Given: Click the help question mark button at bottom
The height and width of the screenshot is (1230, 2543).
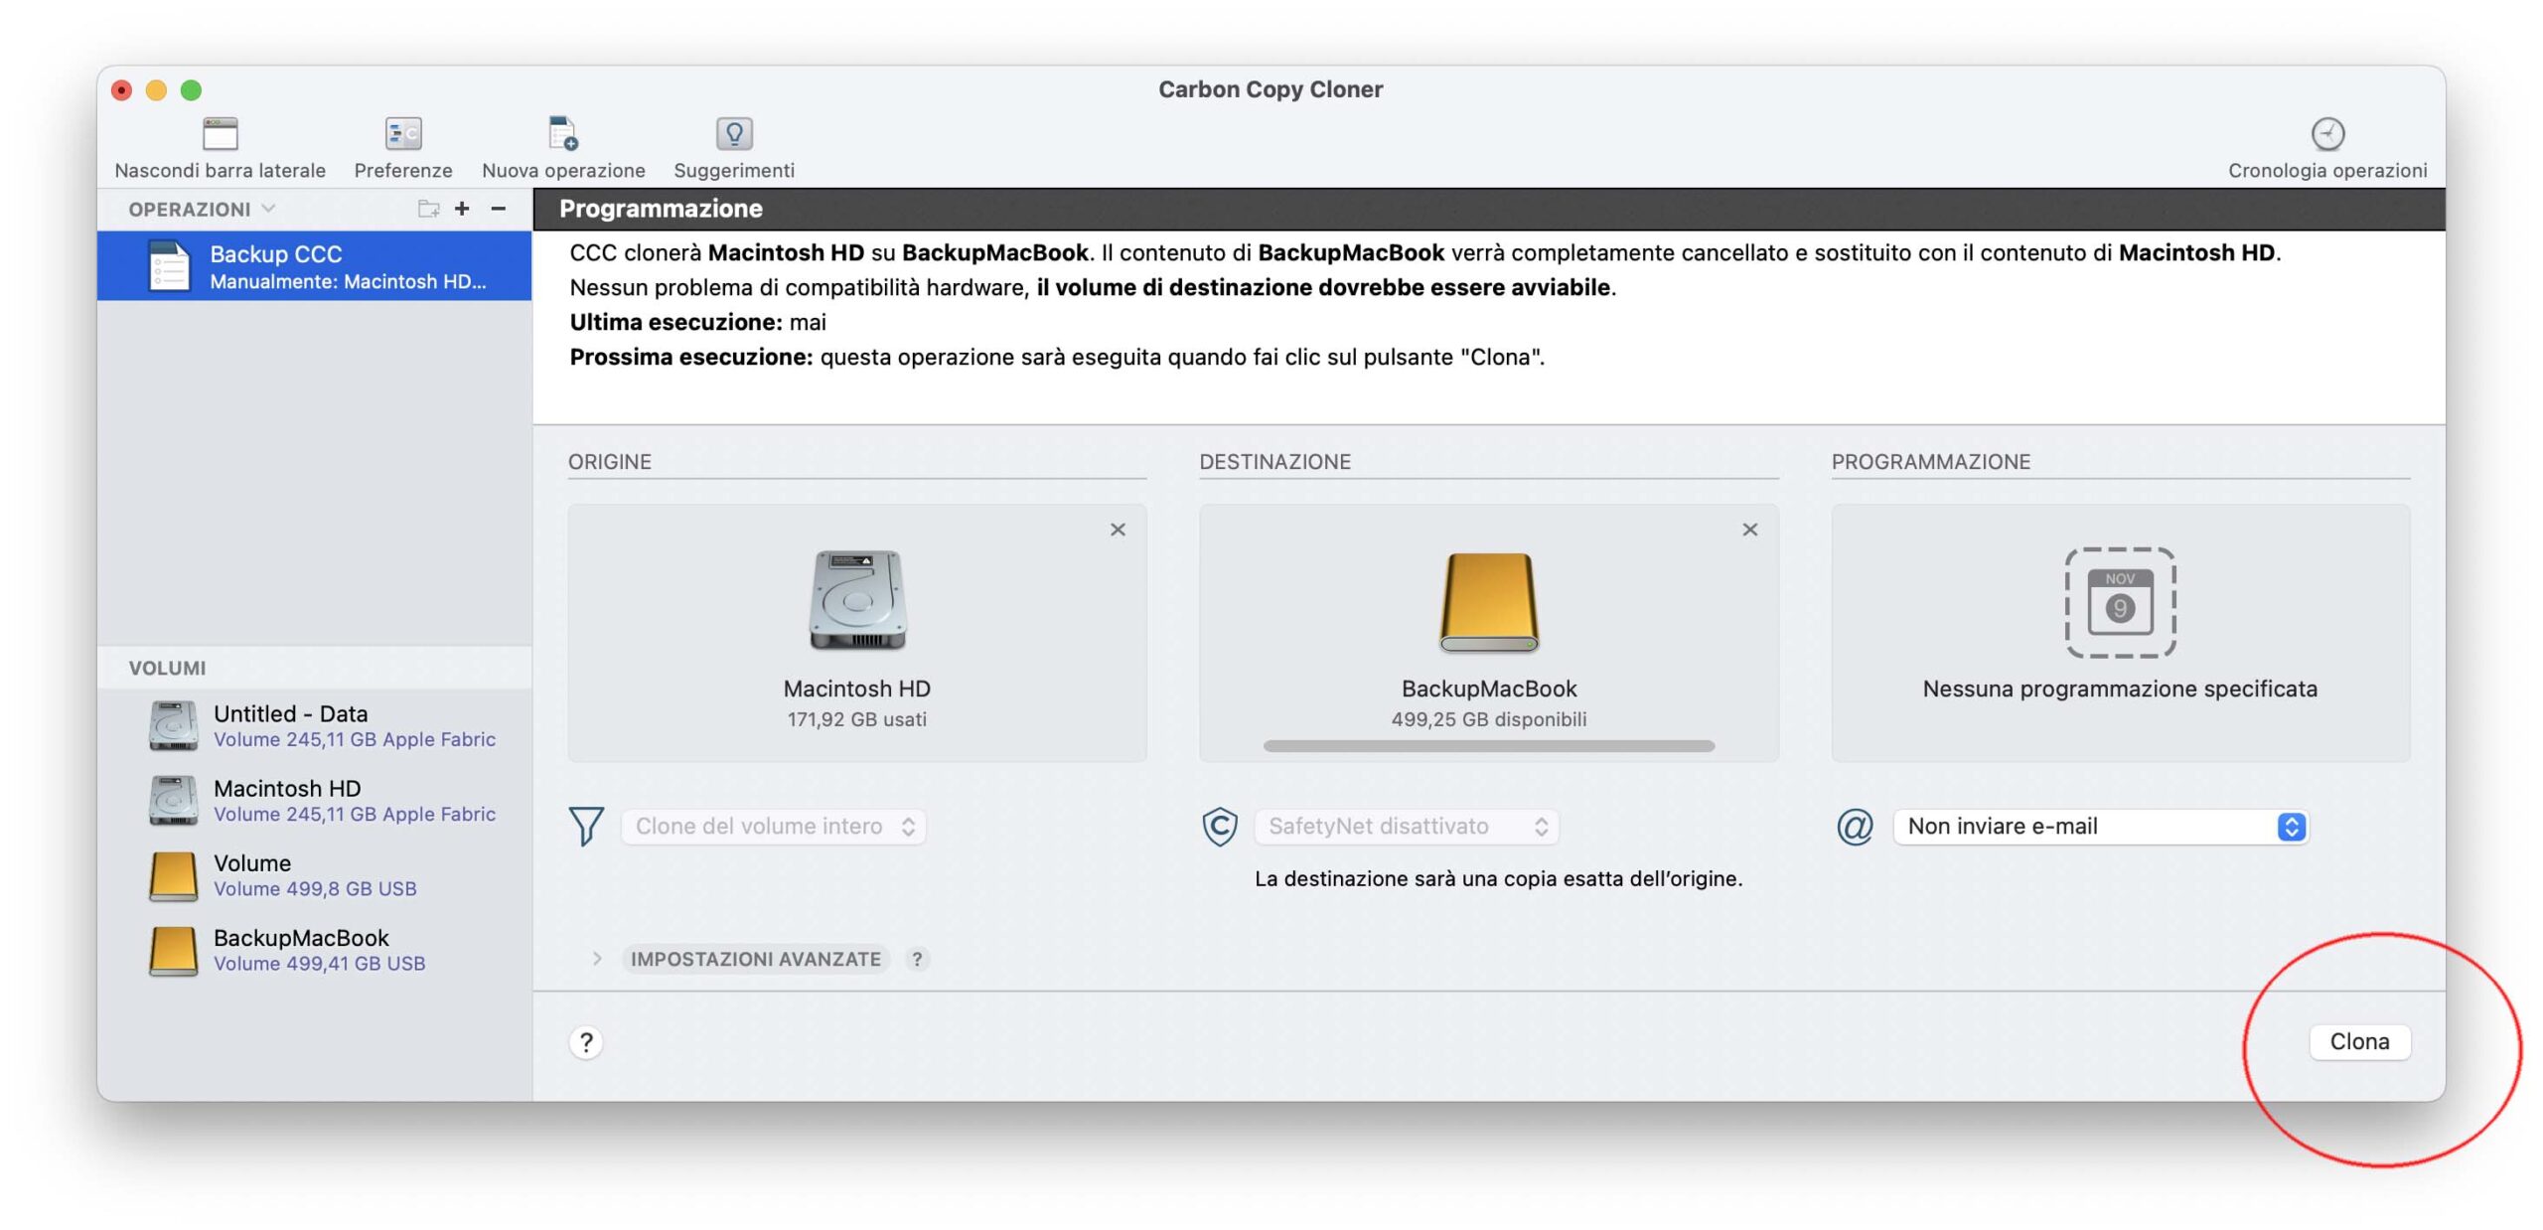Looking at the screenshot, I should point(585,1042).
